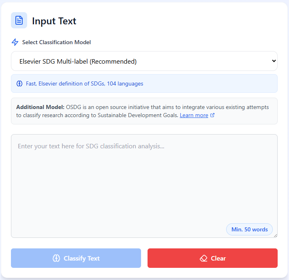The image size is (289, 280).
Task: Click the Select Classification Model label
Action: [x=56, y=42]
